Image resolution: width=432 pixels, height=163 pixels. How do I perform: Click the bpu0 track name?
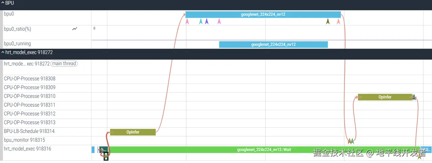[9, 14]
